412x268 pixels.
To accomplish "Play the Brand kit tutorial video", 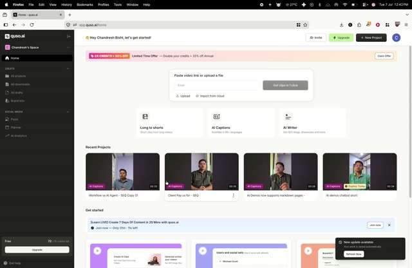I will pos(308,251).
